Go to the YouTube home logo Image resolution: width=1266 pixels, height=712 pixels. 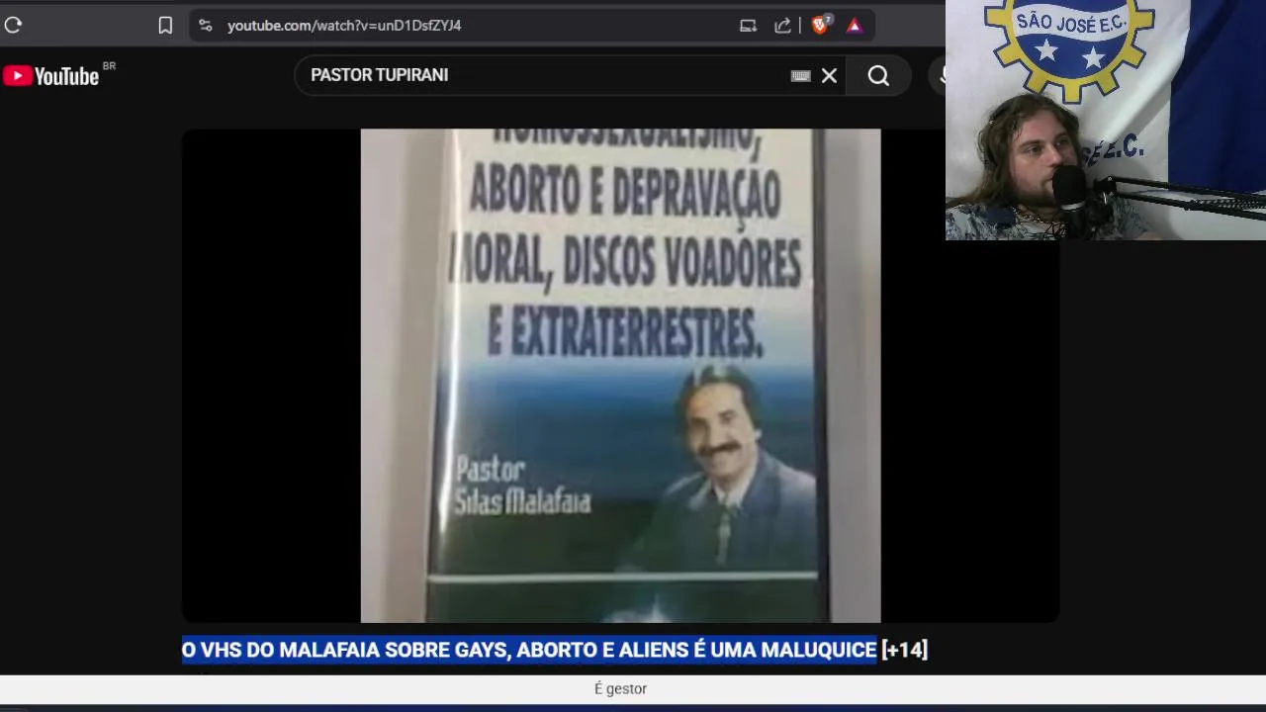point(51,76)
